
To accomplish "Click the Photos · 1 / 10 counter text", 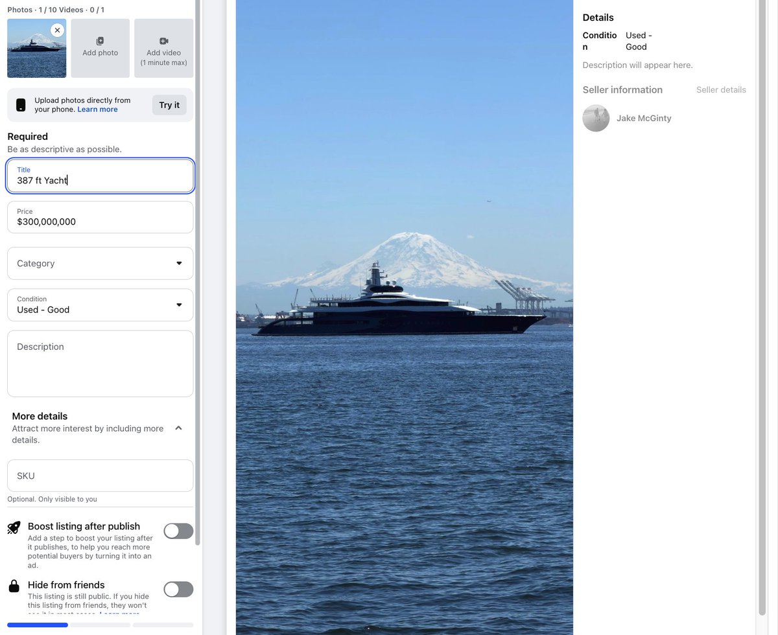I will [56, 10].
